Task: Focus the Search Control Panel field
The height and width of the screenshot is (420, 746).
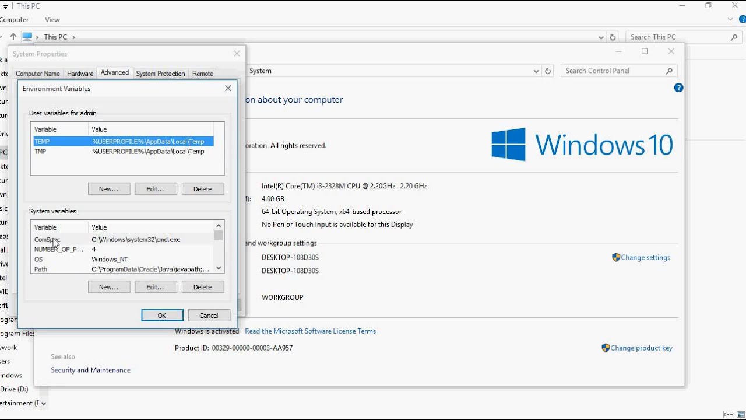Action: [x=613, y=71]
